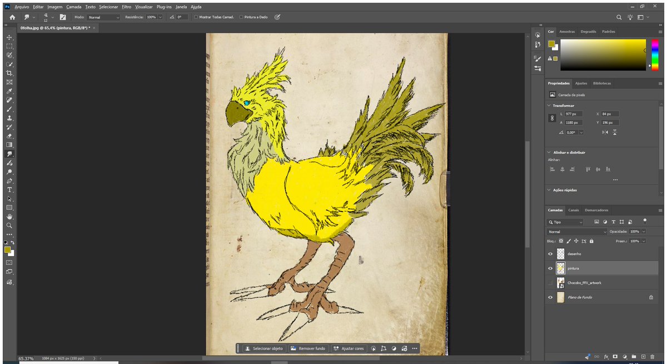Select the Eyedropper tool
Image resolution: width=667 pixels, height=364 pixels.
click(x=9, y=91)
